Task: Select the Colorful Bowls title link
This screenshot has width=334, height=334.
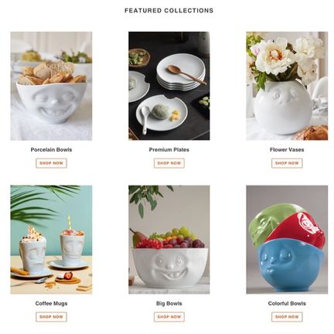Action: pos(287,303)
